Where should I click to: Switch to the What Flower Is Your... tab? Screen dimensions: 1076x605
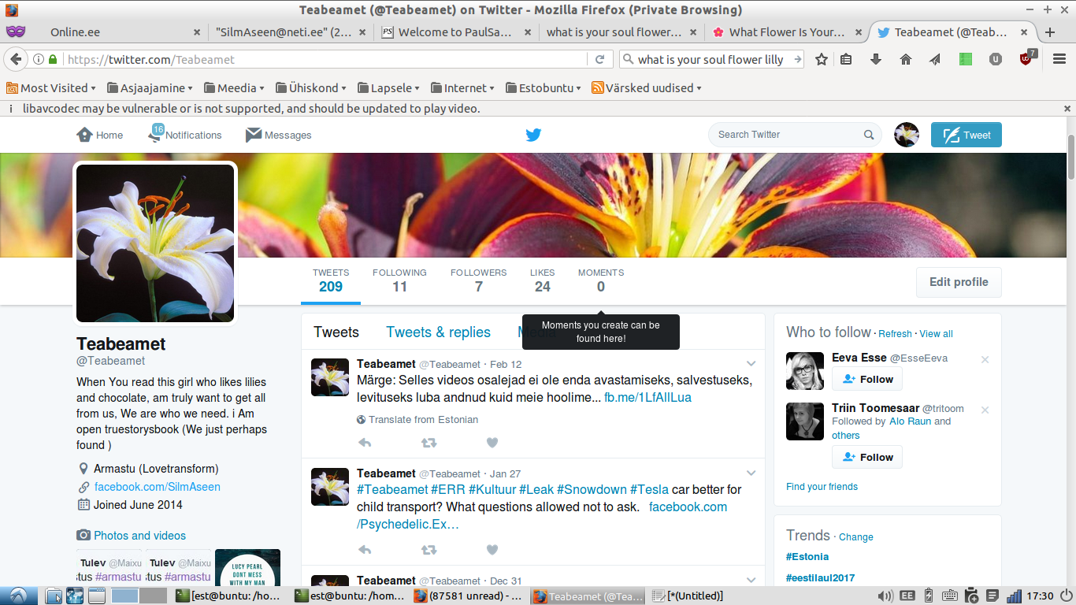[x=786, y=32]
